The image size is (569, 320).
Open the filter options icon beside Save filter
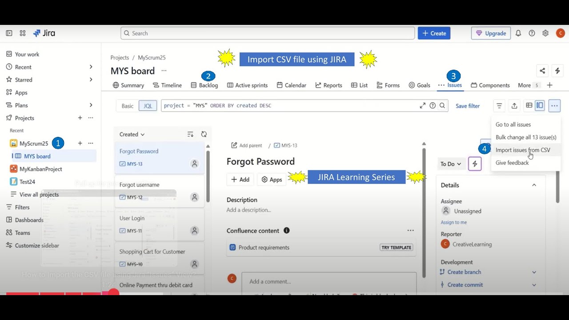(499, 106)
